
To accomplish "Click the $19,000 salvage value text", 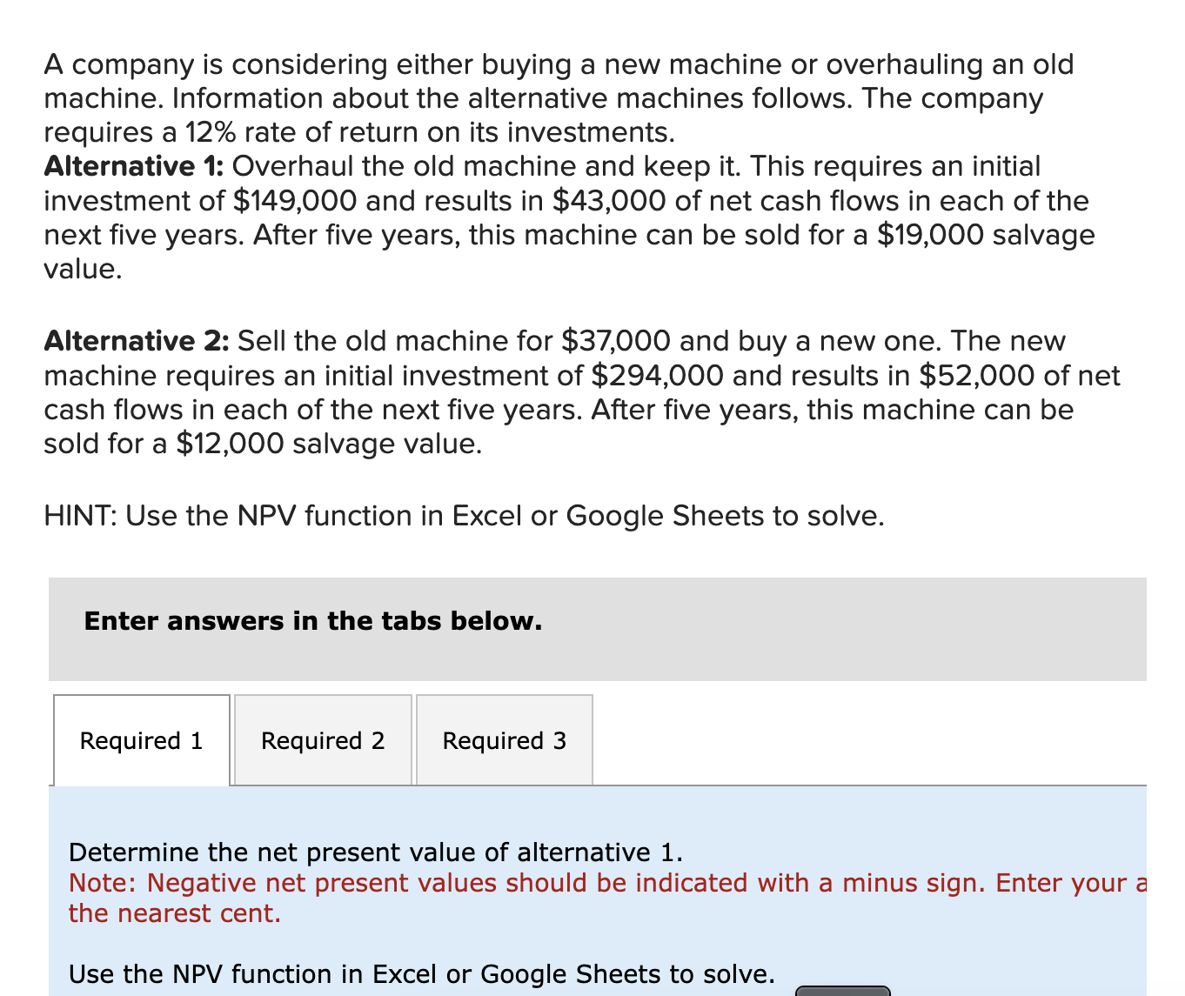I will pos(930,234).
